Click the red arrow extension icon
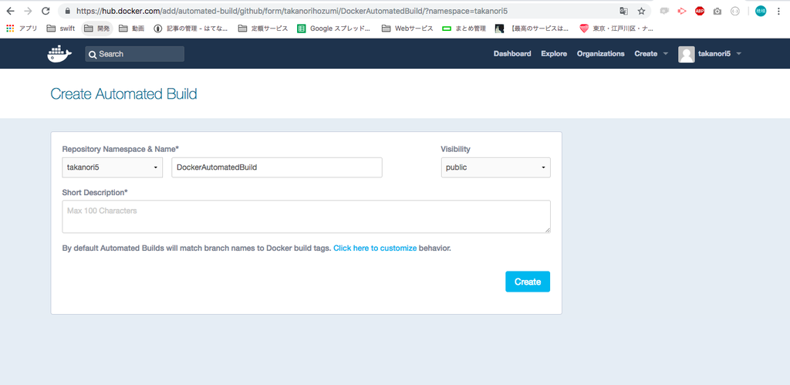This screenshot has width=790, height=385. click(682, 11)
